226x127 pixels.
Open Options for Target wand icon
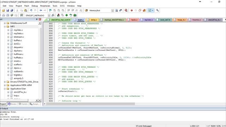pyautogui.click(x=53, y=15)
